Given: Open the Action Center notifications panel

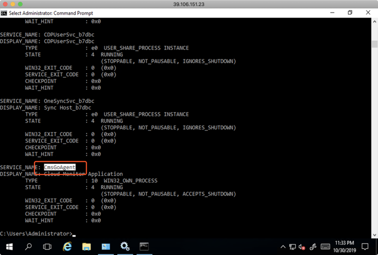Looking at the screenshot, I should [x=365, y=246].
